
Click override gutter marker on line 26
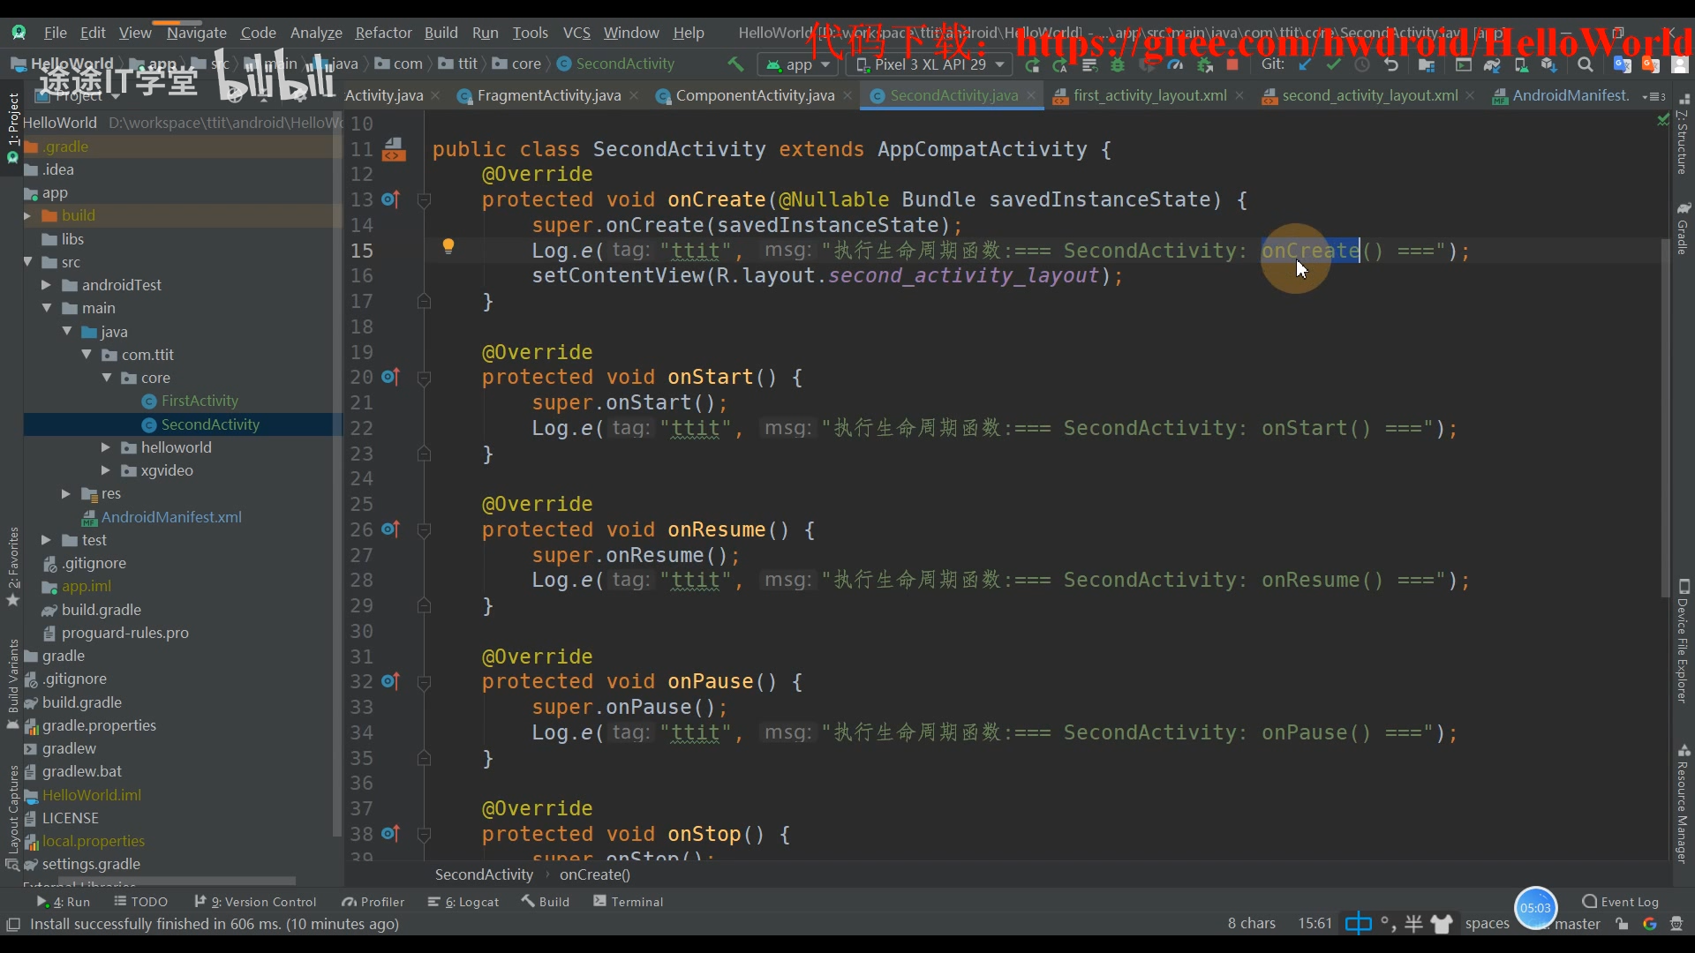[x=391, y=529]
